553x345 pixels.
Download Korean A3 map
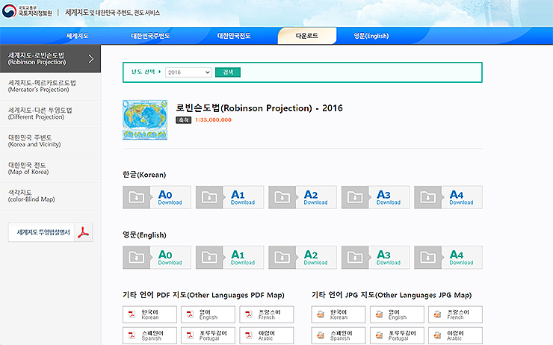375,197
